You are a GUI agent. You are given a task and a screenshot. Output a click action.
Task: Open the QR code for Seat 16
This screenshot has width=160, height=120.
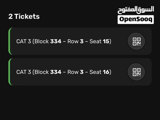[136, 72]
